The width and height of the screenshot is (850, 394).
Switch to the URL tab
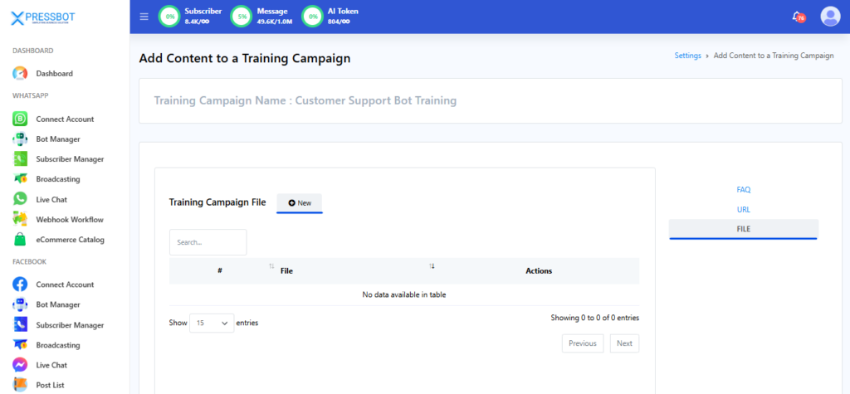pos(743,210)
